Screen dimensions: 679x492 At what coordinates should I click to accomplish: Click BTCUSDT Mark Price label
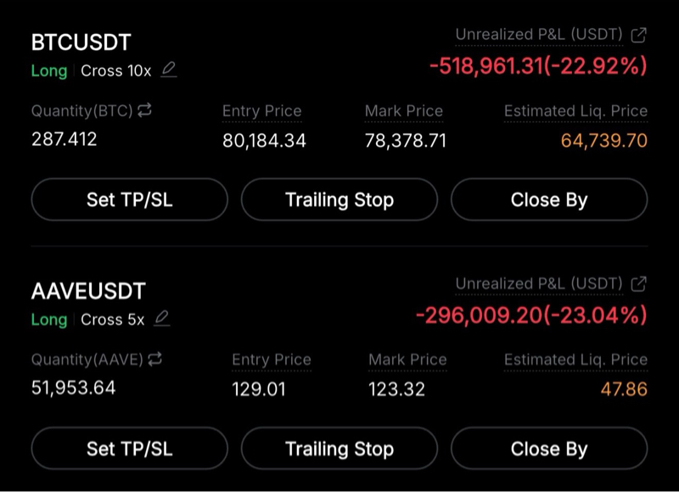click(x=403, y=111)
